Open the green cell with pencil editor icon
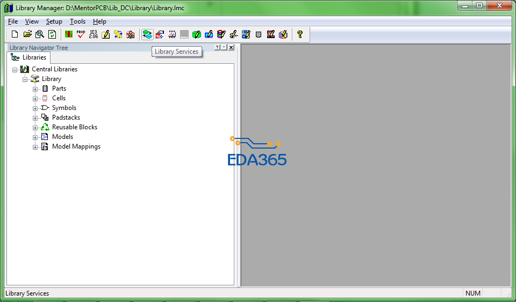Image resolution: width=516 pixels, height=302 pixels. [x=197, y=34]
